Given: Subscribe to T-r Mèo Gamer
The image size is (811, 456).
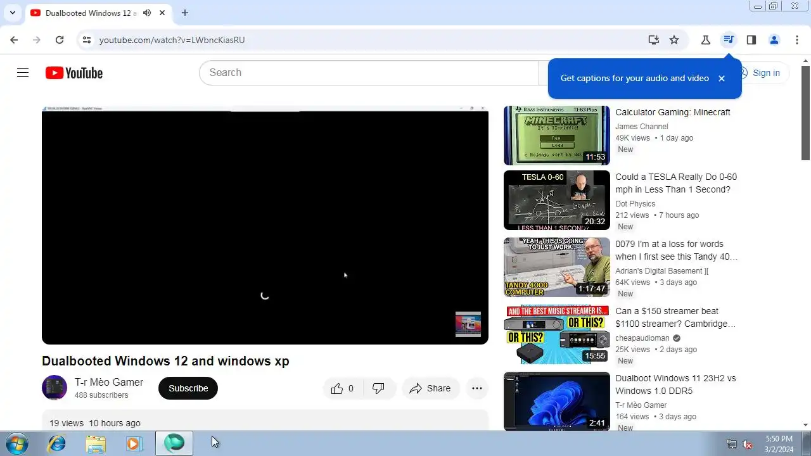Looking at the screenshot, I should pos(188,388).
